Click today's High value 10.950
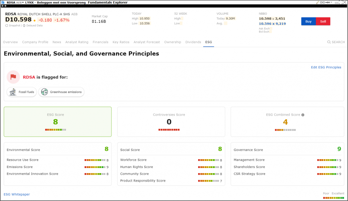The height and width of the screenshot is (201, 348). click(144, 19)
